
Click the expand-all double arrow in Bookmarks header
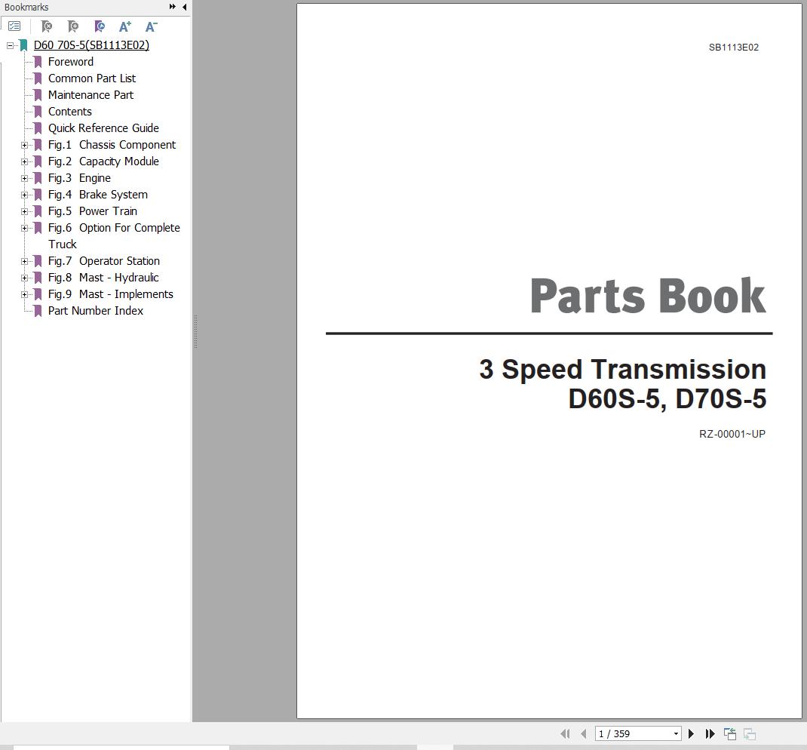173,7
